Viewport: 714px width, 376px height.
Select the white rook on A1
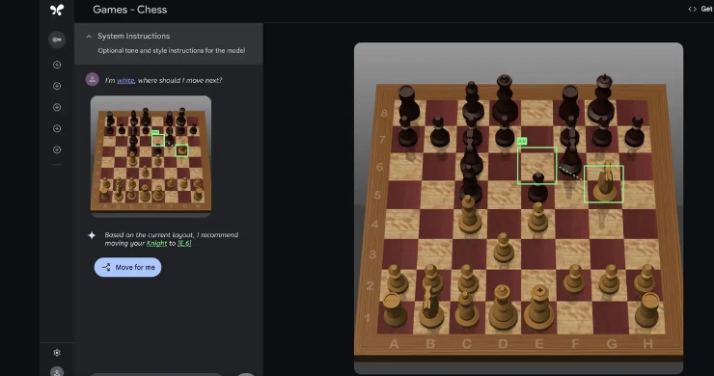pyautogui.click(x=395, y=310)
